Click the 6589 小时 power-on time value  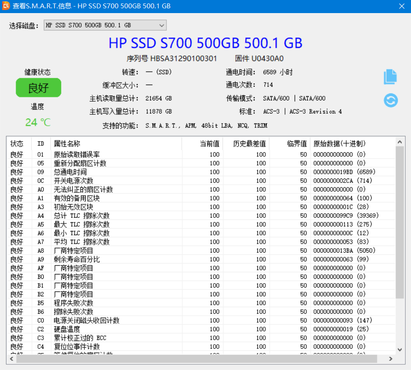278,72
